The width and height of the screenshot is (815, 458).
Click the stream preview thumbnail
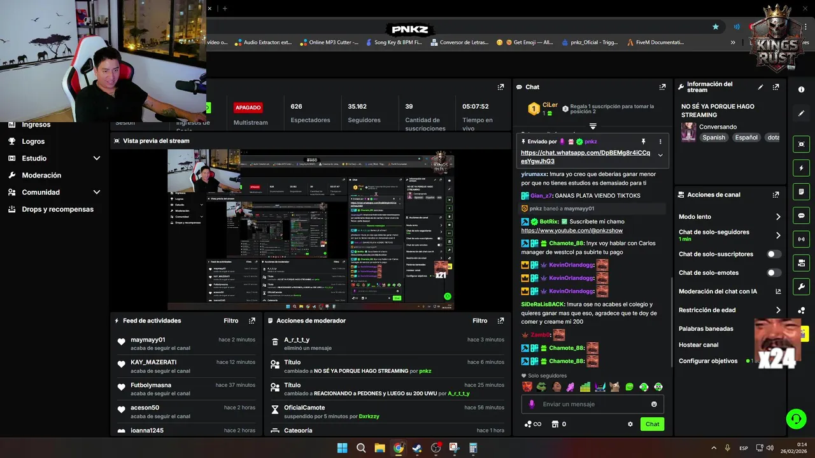pyautogui.click(x=311, y=230)
